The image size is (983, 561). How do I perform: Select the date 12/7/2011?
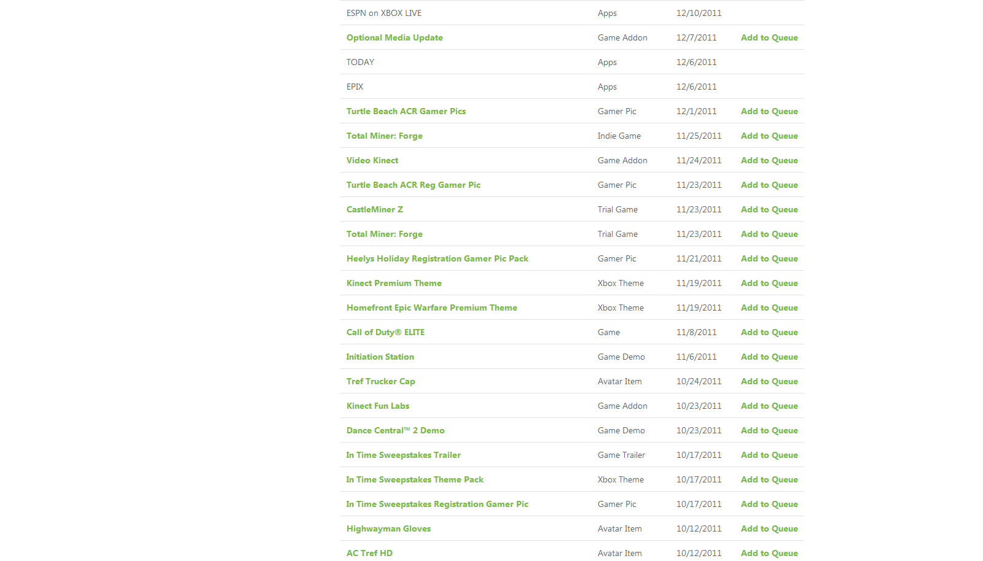[x=697, y=37]
